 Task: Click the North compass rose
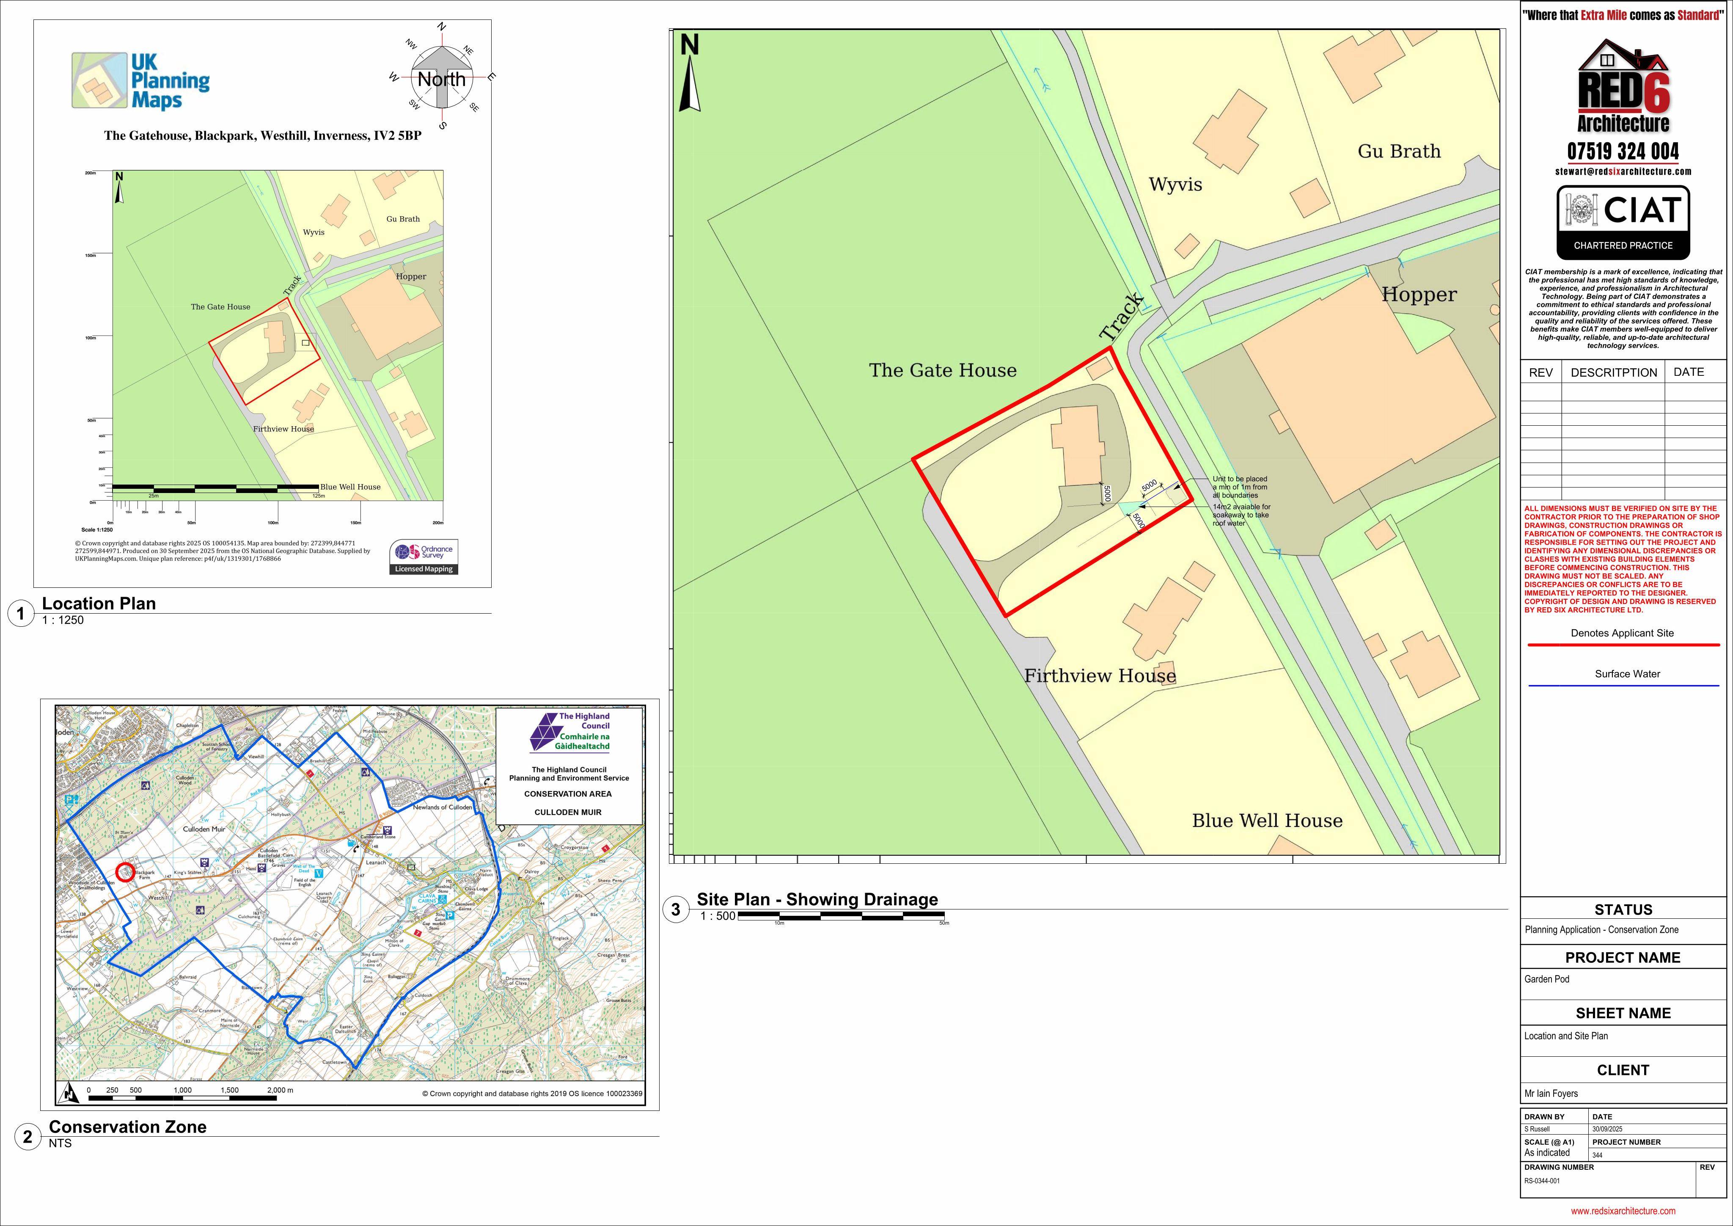click(x=442, y=77)
